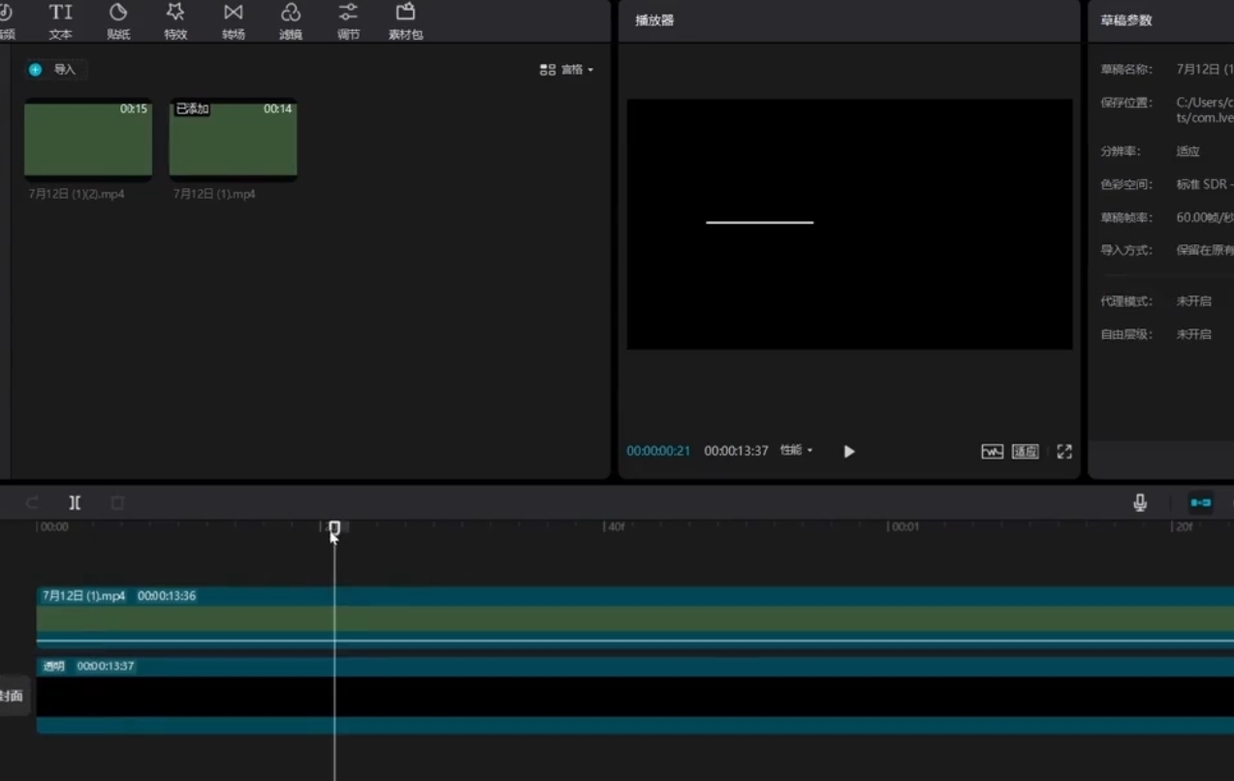Expand the 宫格 grid view dropdown
This screenshot has height=781, width=1234.
point(566,70)
